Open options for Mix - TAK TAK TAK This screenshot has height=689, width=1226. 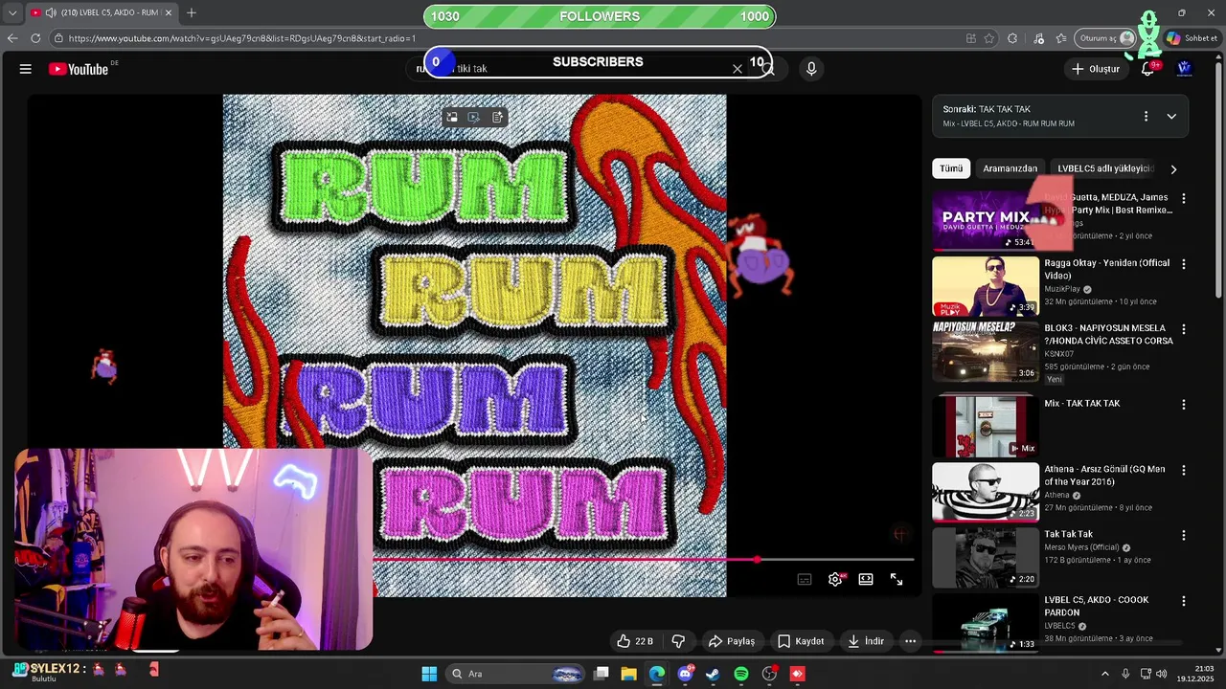1183,405
